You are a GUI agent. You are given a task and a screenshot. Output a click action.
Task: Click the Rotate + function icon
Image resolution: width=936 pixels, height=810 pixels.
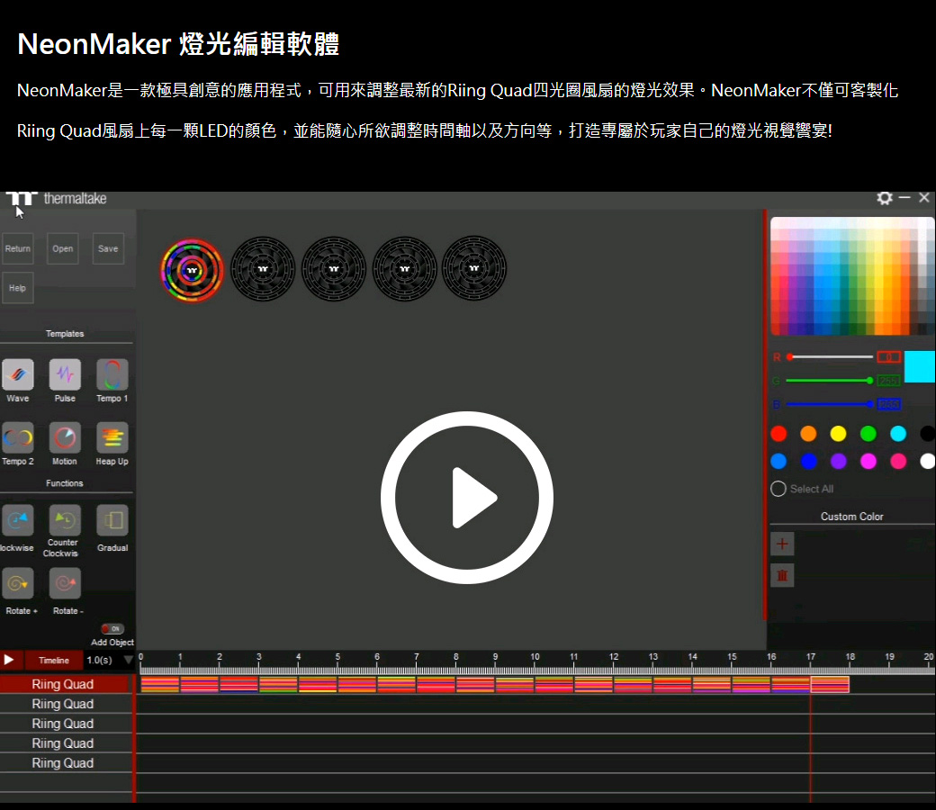[x=18, y=583]
